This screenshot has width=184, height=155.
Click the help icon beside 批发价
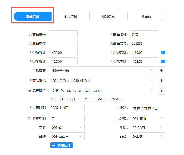click(115, 61)
